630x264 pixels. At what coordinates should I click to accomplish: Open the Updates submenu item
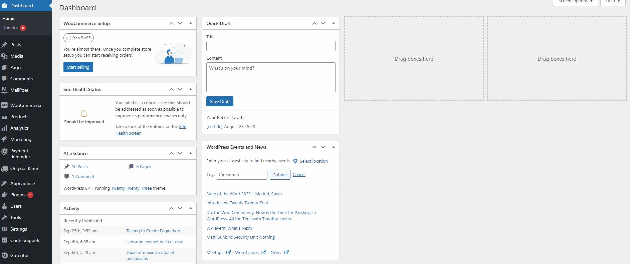14,28
